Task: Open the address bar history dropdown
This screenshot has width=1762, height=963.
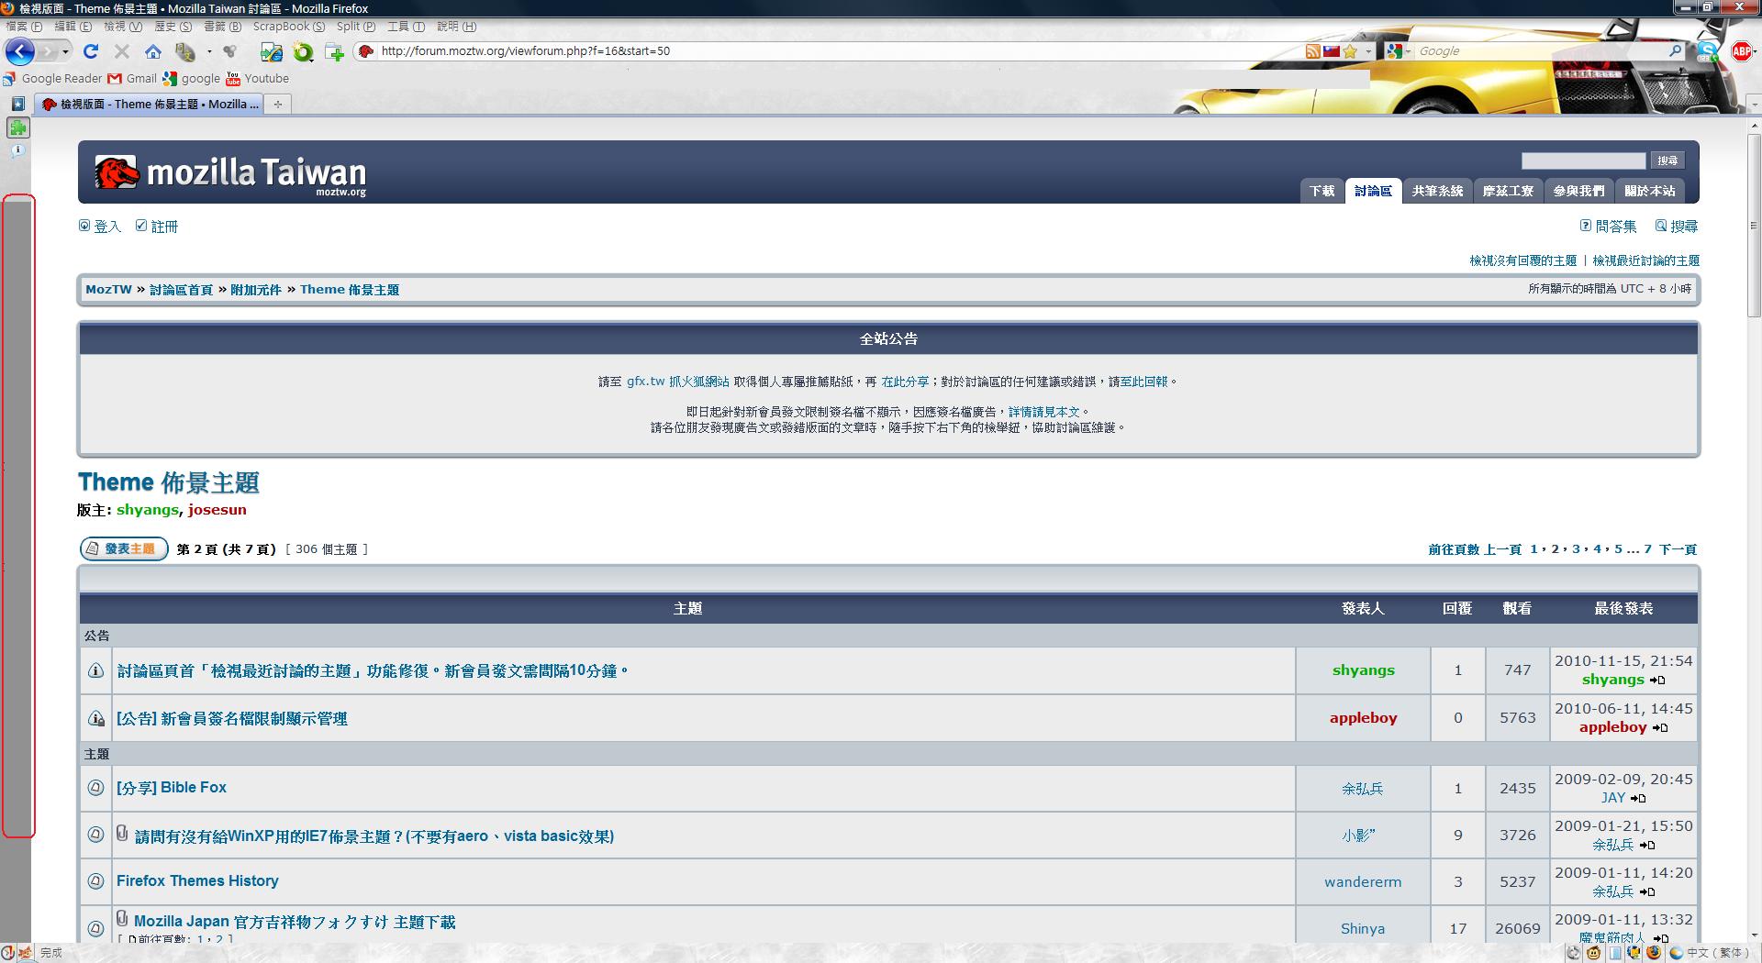Action: pyautogui.click(x=1368, y=51)
